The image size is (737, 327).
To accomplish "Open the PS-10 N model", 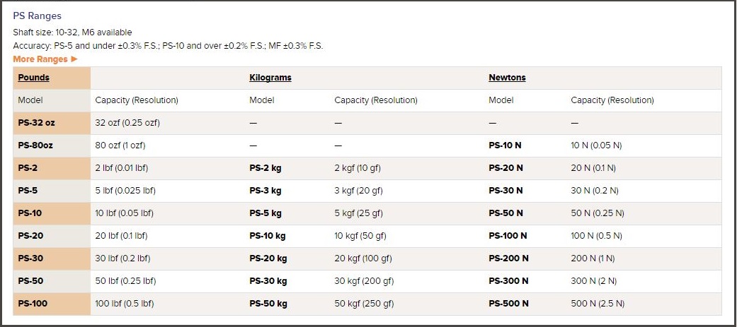I will tap(505, 145).
